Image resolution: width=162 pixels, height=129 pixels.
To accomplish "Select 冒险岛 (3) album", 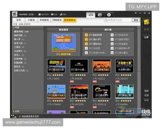I will pos(19,67).
